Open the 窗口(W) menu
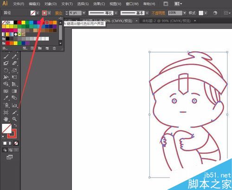This screenshot has height=190, width=232. coord(132,4)
